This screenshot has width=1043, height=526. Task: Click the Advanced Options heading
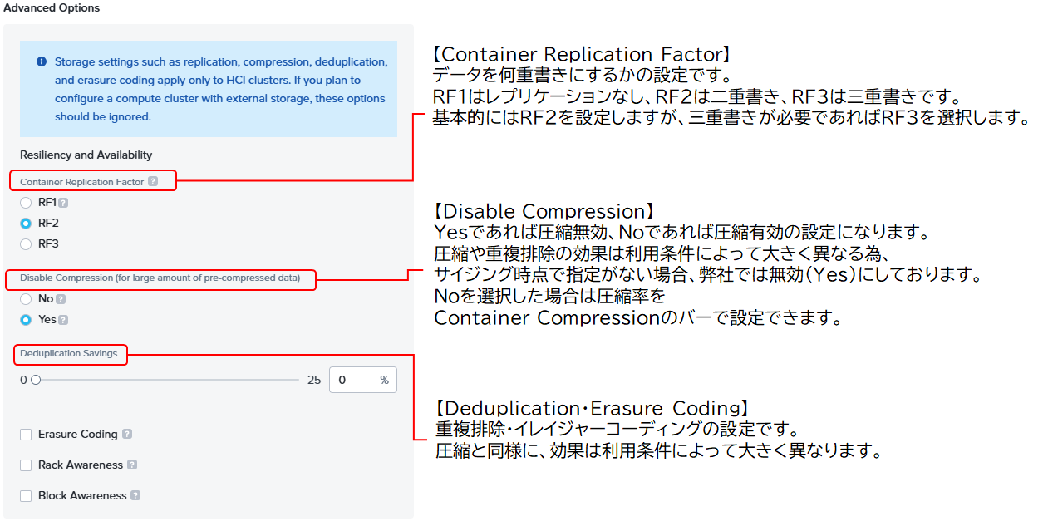tap(52, 8)
